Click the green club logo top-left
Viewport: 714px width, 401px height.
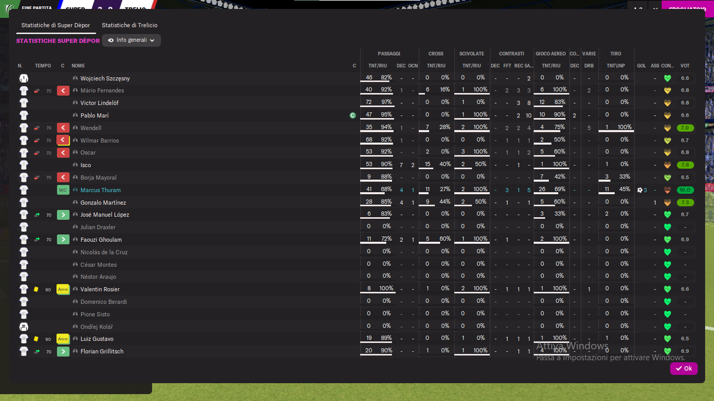pyautogui.click(x=8, y=8)
